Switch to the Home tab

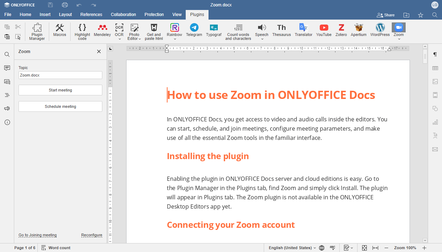coord(25,15)
